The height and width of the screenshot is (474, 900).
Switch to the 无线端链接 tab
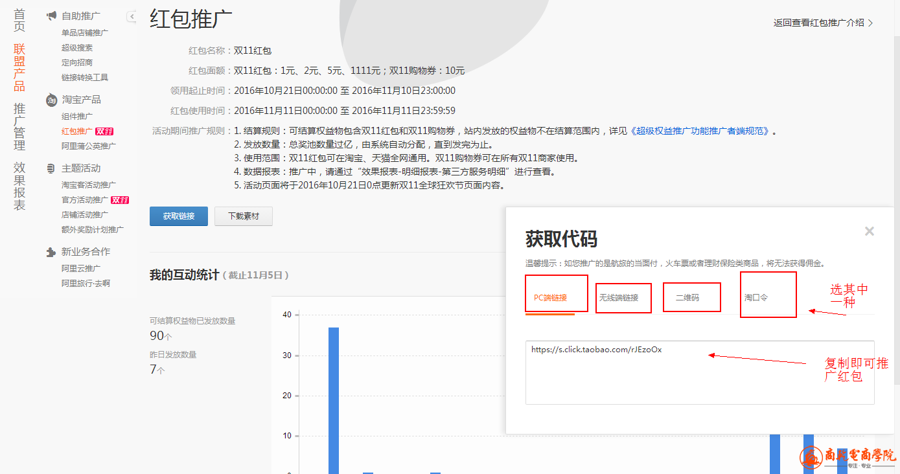(619, 298)
